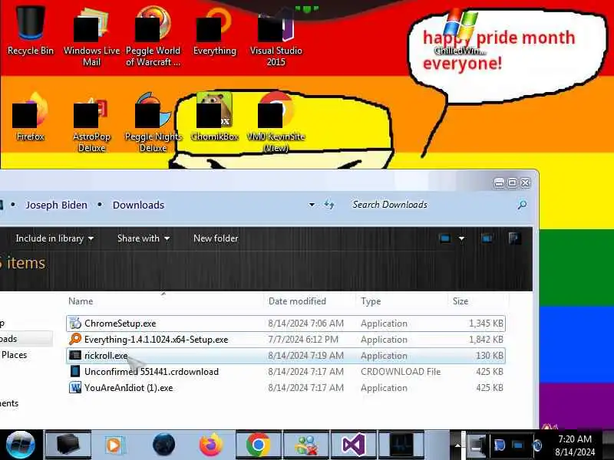Open Firefox from the taskbar

click(210, 445)
